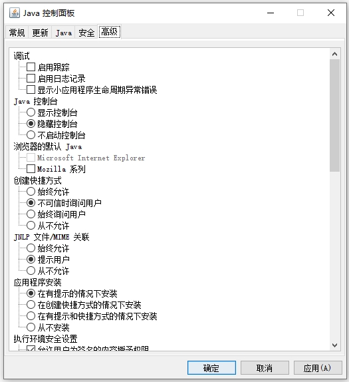
Task: Select 从不允许 under JNLP 文件/MIME 关联
Action: point(31,271)
